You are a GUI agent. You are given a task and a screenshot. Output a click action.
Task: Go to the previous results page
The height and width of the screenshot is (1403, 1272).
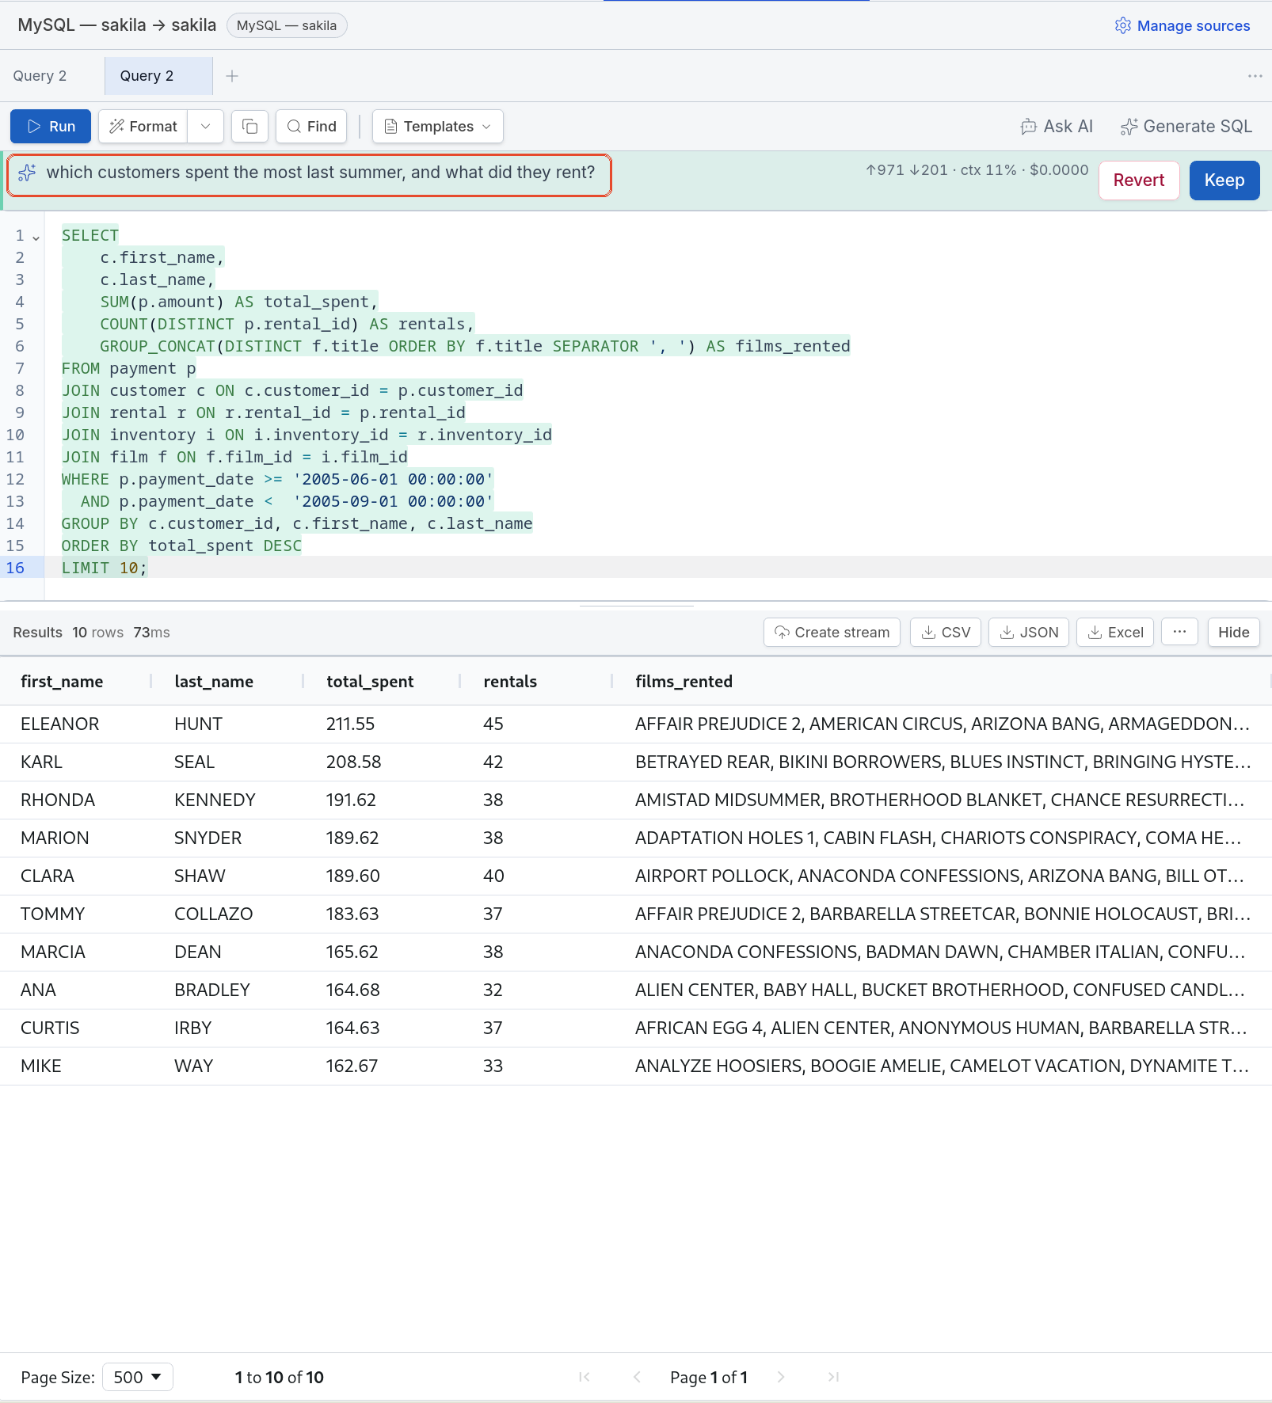[637, 1378]
